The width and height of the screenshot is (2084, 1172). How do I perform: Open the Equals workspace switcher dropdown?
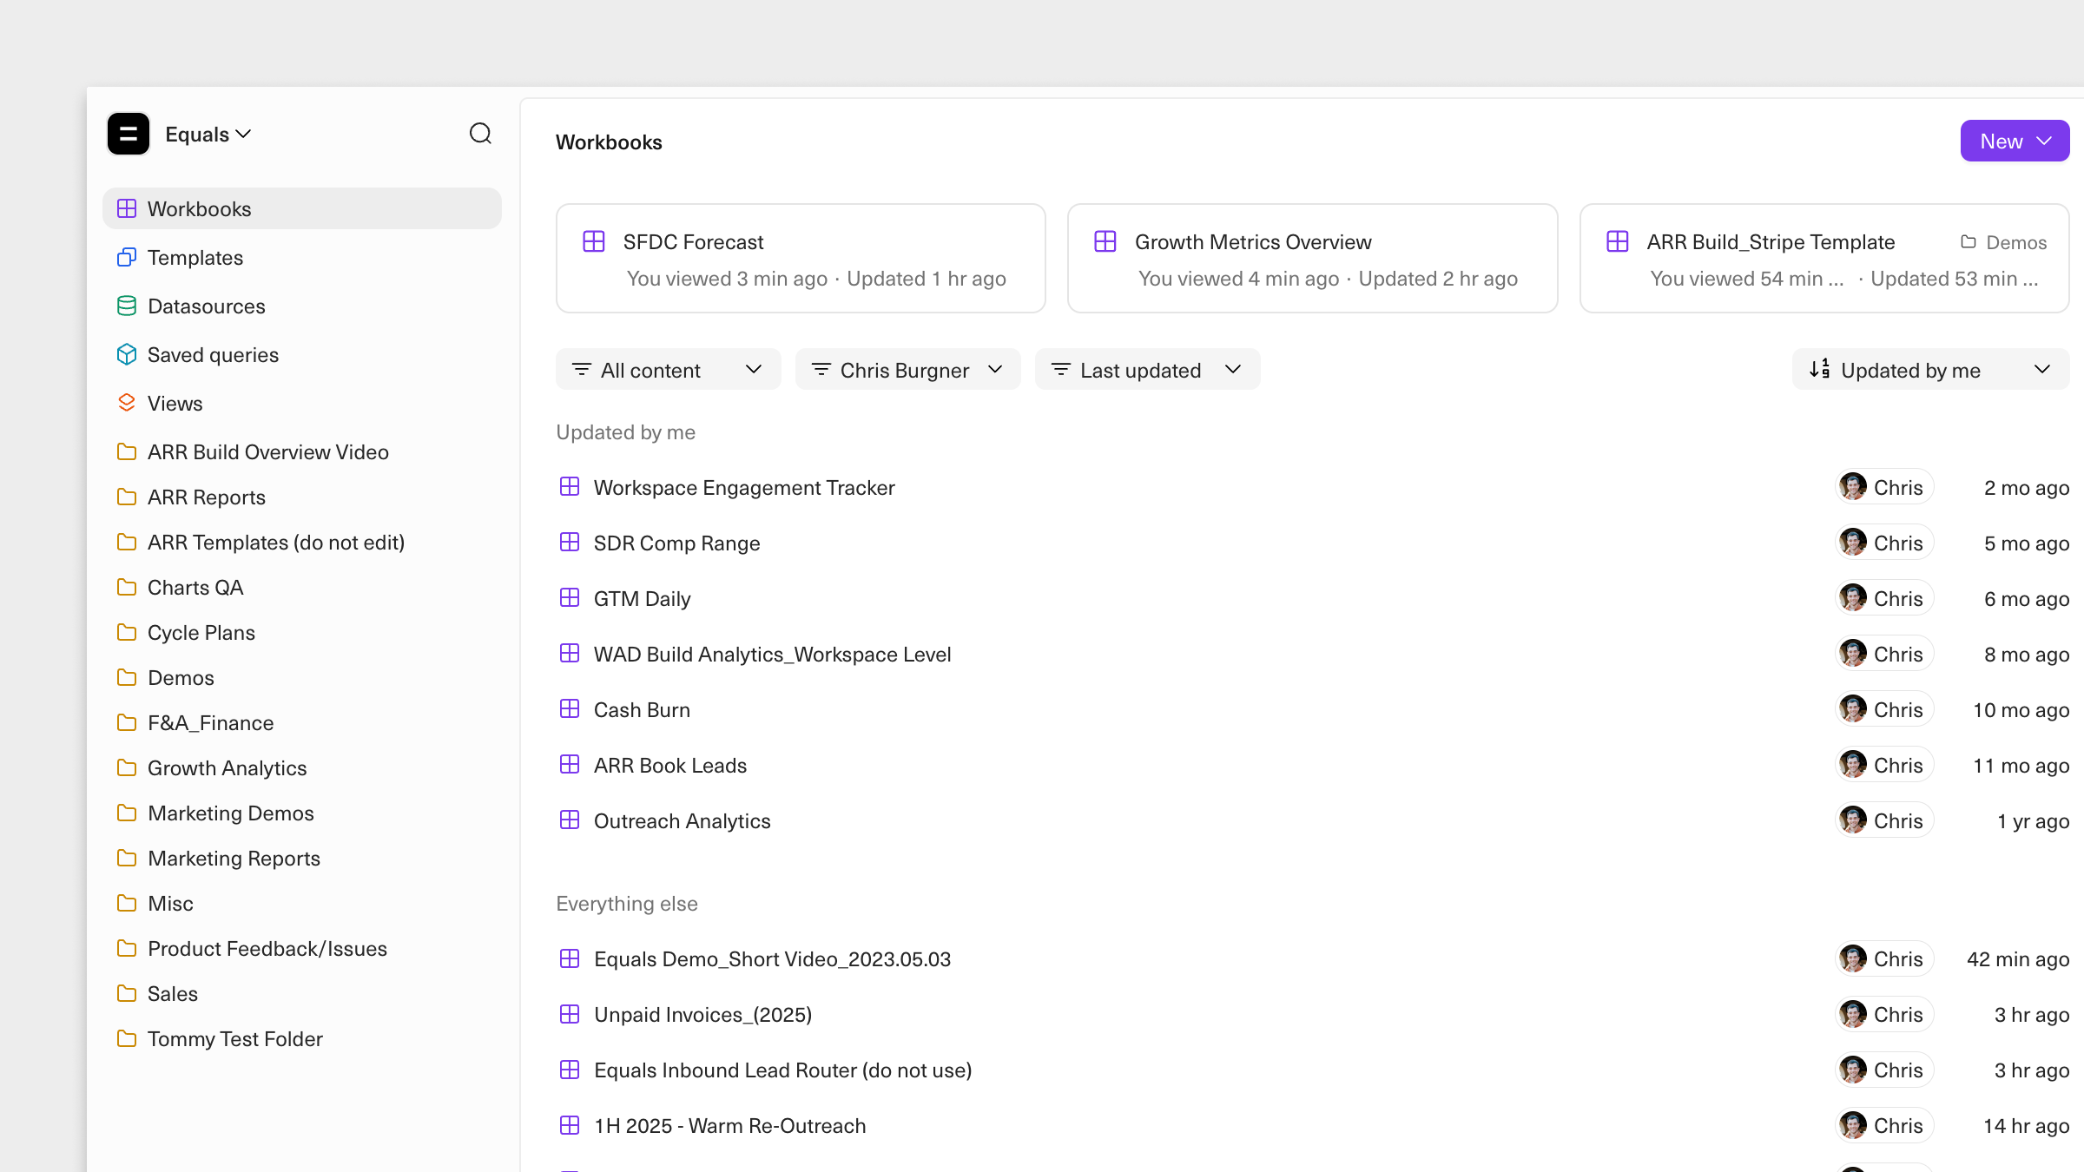(x=208, y=134)
